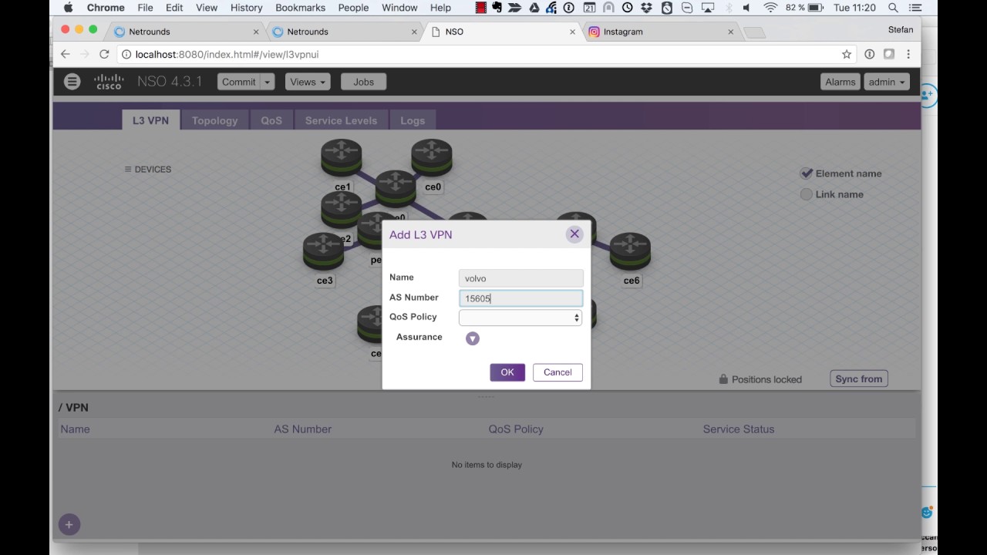The height and width of the screenshot is (555, 987).
Task: Open the admin user dropdown
Action: [887, 82]
